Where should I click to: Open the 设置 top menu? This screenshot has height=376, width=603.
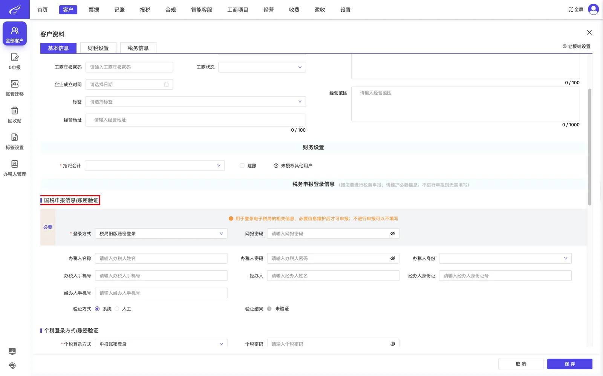point(346,10)
